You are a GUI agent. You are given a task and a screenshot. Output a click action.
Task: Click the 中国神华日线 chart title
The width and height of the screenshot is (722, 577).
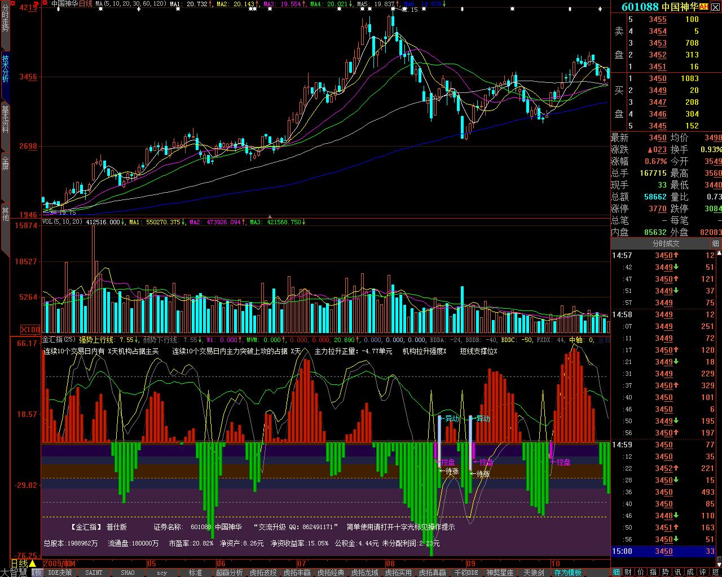click(72, 3)
